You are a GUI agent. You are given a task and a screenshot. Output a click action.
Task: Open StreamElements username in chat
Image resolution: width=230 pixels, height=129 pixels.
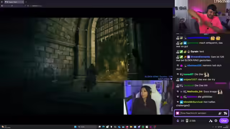point(200,57)
